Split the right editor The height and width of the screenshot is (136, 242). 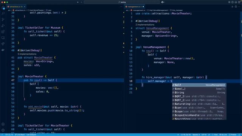(x=236, y=7)
